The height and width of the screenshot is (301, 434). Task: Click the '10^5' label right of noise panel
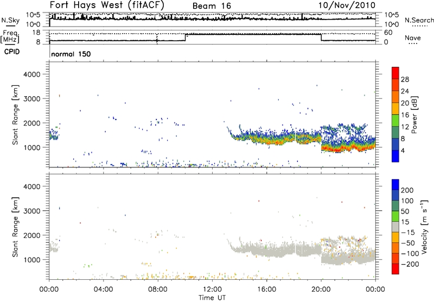[x=392, y=15]
